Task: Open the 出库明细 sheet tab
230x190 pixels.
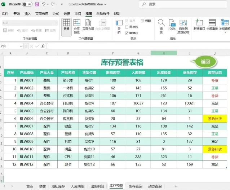Action: 97,186
